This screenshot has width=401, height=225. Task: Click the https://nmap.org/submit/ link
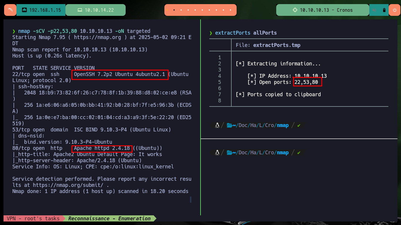point(68,185)
